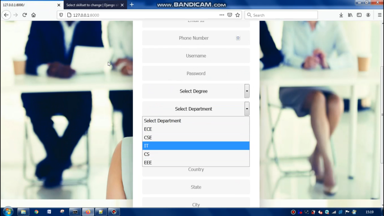Click the taskbar clock showing 15:19

coord(369,212)
